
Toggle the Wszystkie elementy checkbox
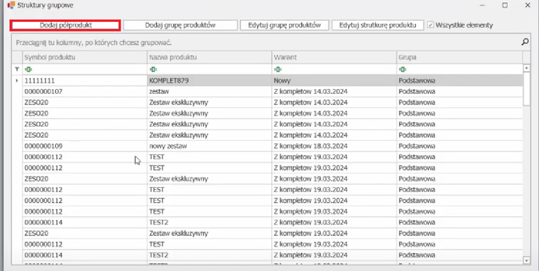coord(431,26)
